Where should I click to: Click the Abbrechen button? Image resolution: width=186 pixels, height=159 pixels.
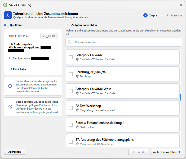15,152
